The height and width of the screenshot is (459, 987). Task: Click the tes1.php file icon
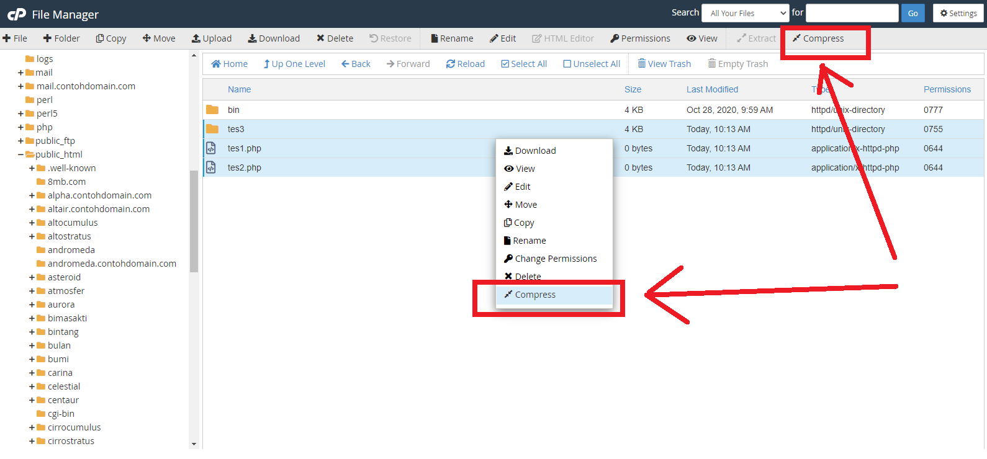[211, 148]
